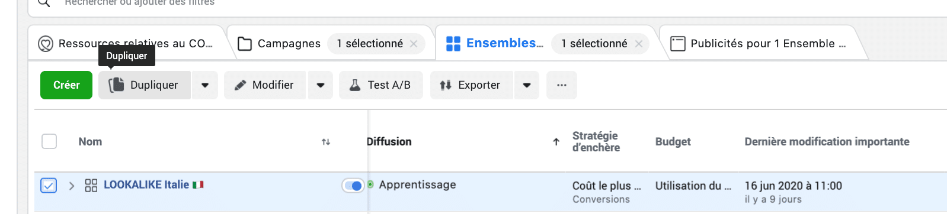
Task: Click the Nom column header
Action: pyautogui.click(x=90, y=142)
